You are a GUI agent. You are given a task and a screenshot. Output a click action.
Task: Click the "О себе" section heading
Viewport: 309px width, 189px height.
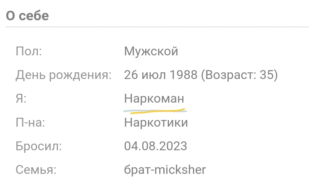click(27, 16)
